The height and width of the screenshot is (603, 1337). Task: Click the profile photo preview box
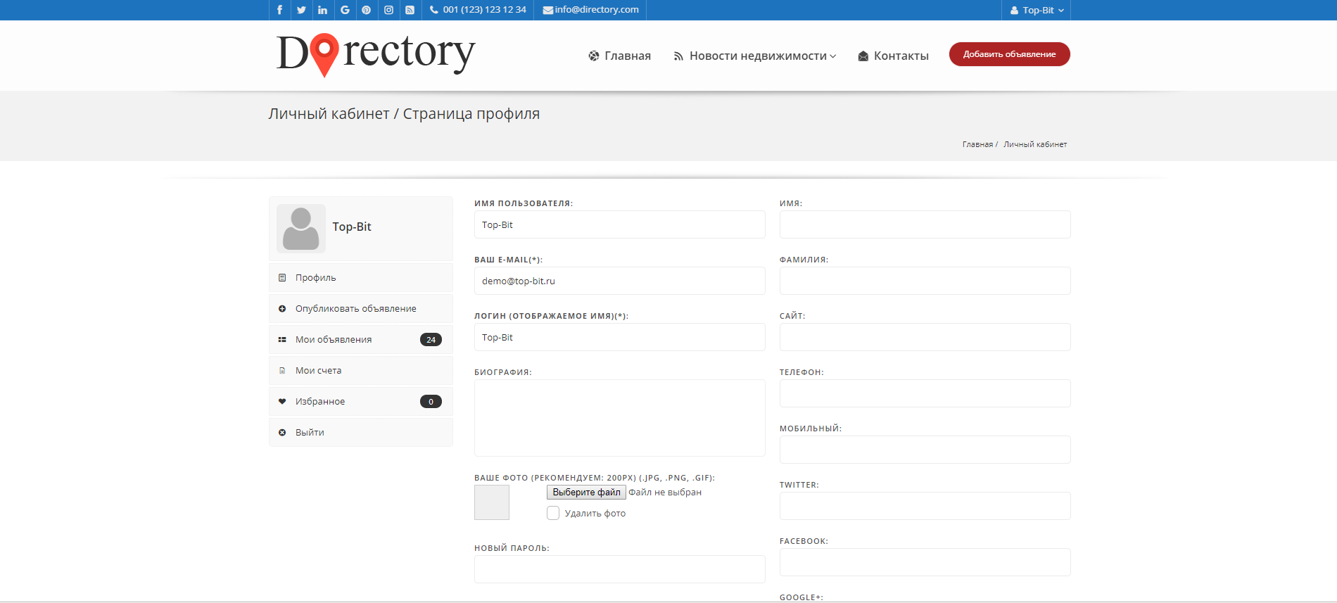click(492, 502)
